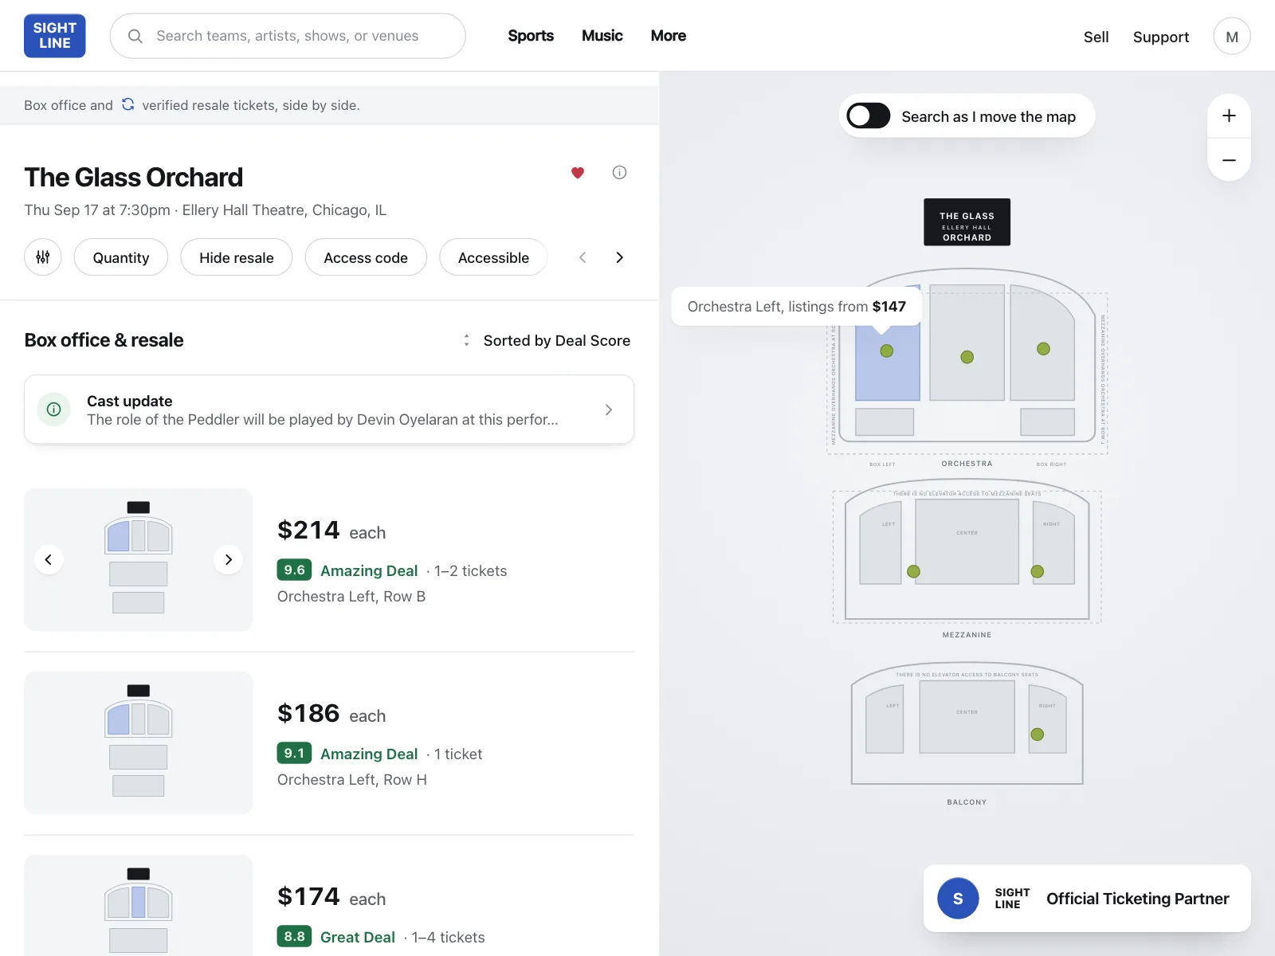The width and height of the screenshot is (1275, 956).
Task: Select the Balcony Left section on map
Action: tap(885, 719)
